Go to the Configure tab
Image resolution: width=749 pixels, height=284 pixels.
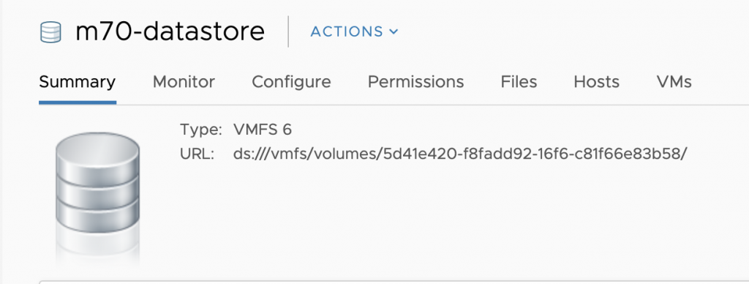pos(291,82)
